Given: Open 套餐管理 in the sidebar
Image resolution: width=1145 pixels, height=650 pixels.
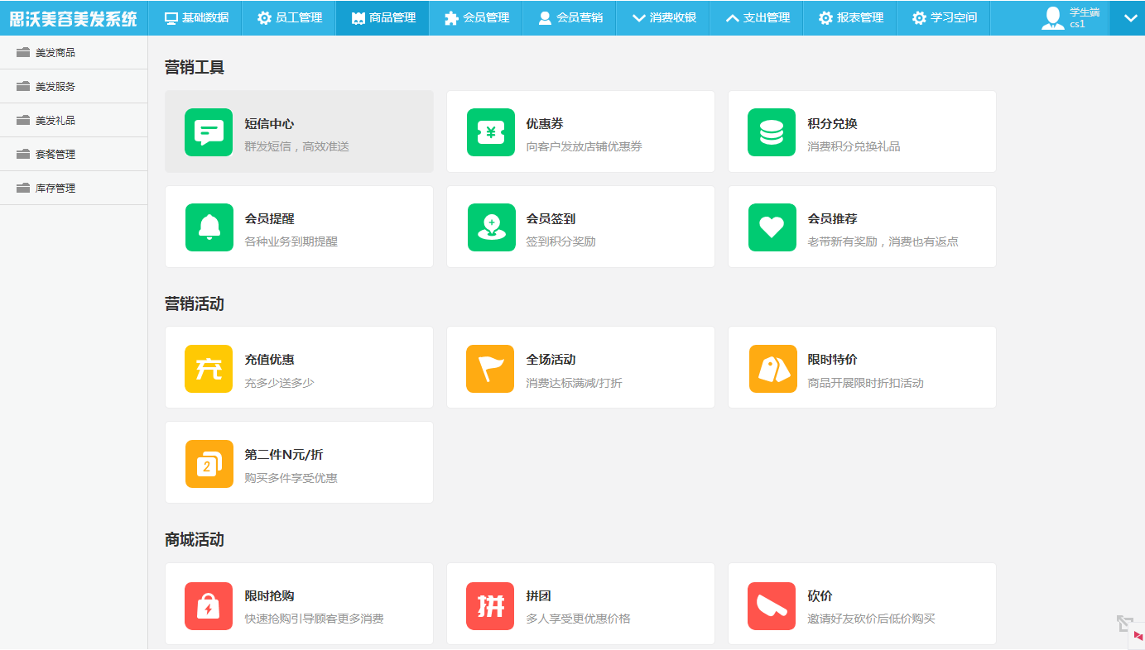Looking at the screenshot, I should tap(55, 155).
